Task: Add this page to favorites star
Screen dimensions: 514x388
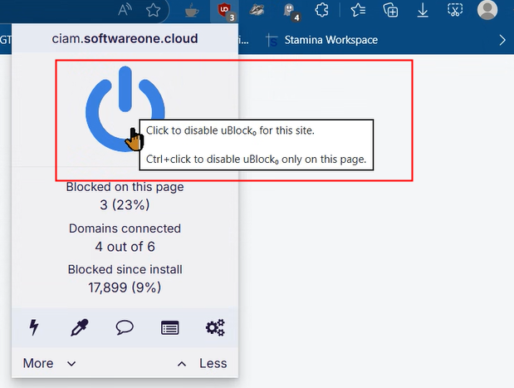Action: point(154,11)
